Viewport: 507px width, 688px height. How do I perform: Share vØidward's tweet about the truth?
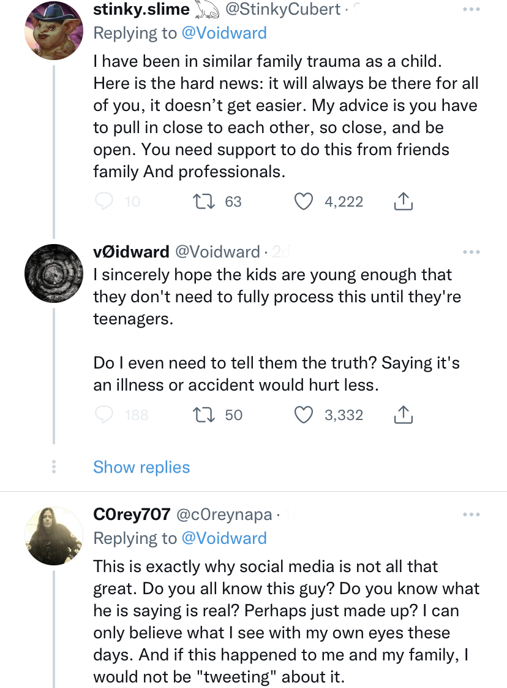(402, 415)
